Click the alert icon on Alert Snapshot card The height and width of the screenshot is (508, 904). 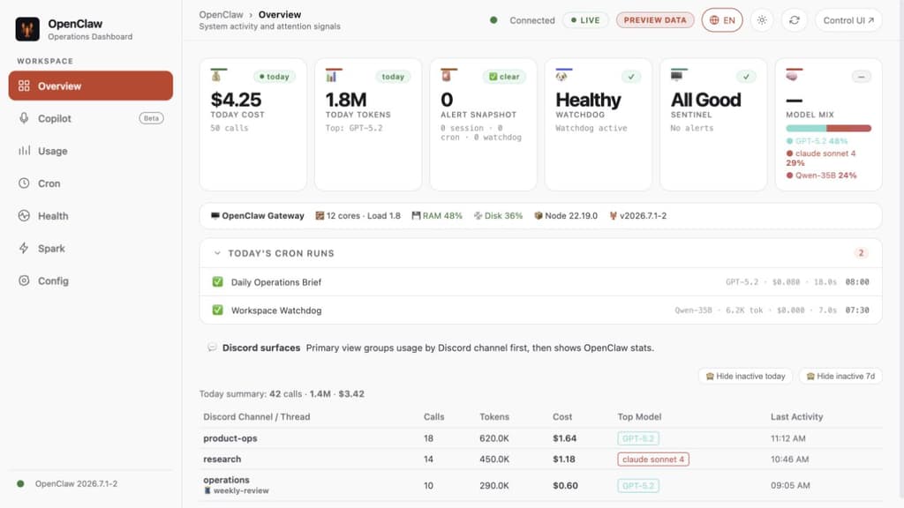(446, 76)
